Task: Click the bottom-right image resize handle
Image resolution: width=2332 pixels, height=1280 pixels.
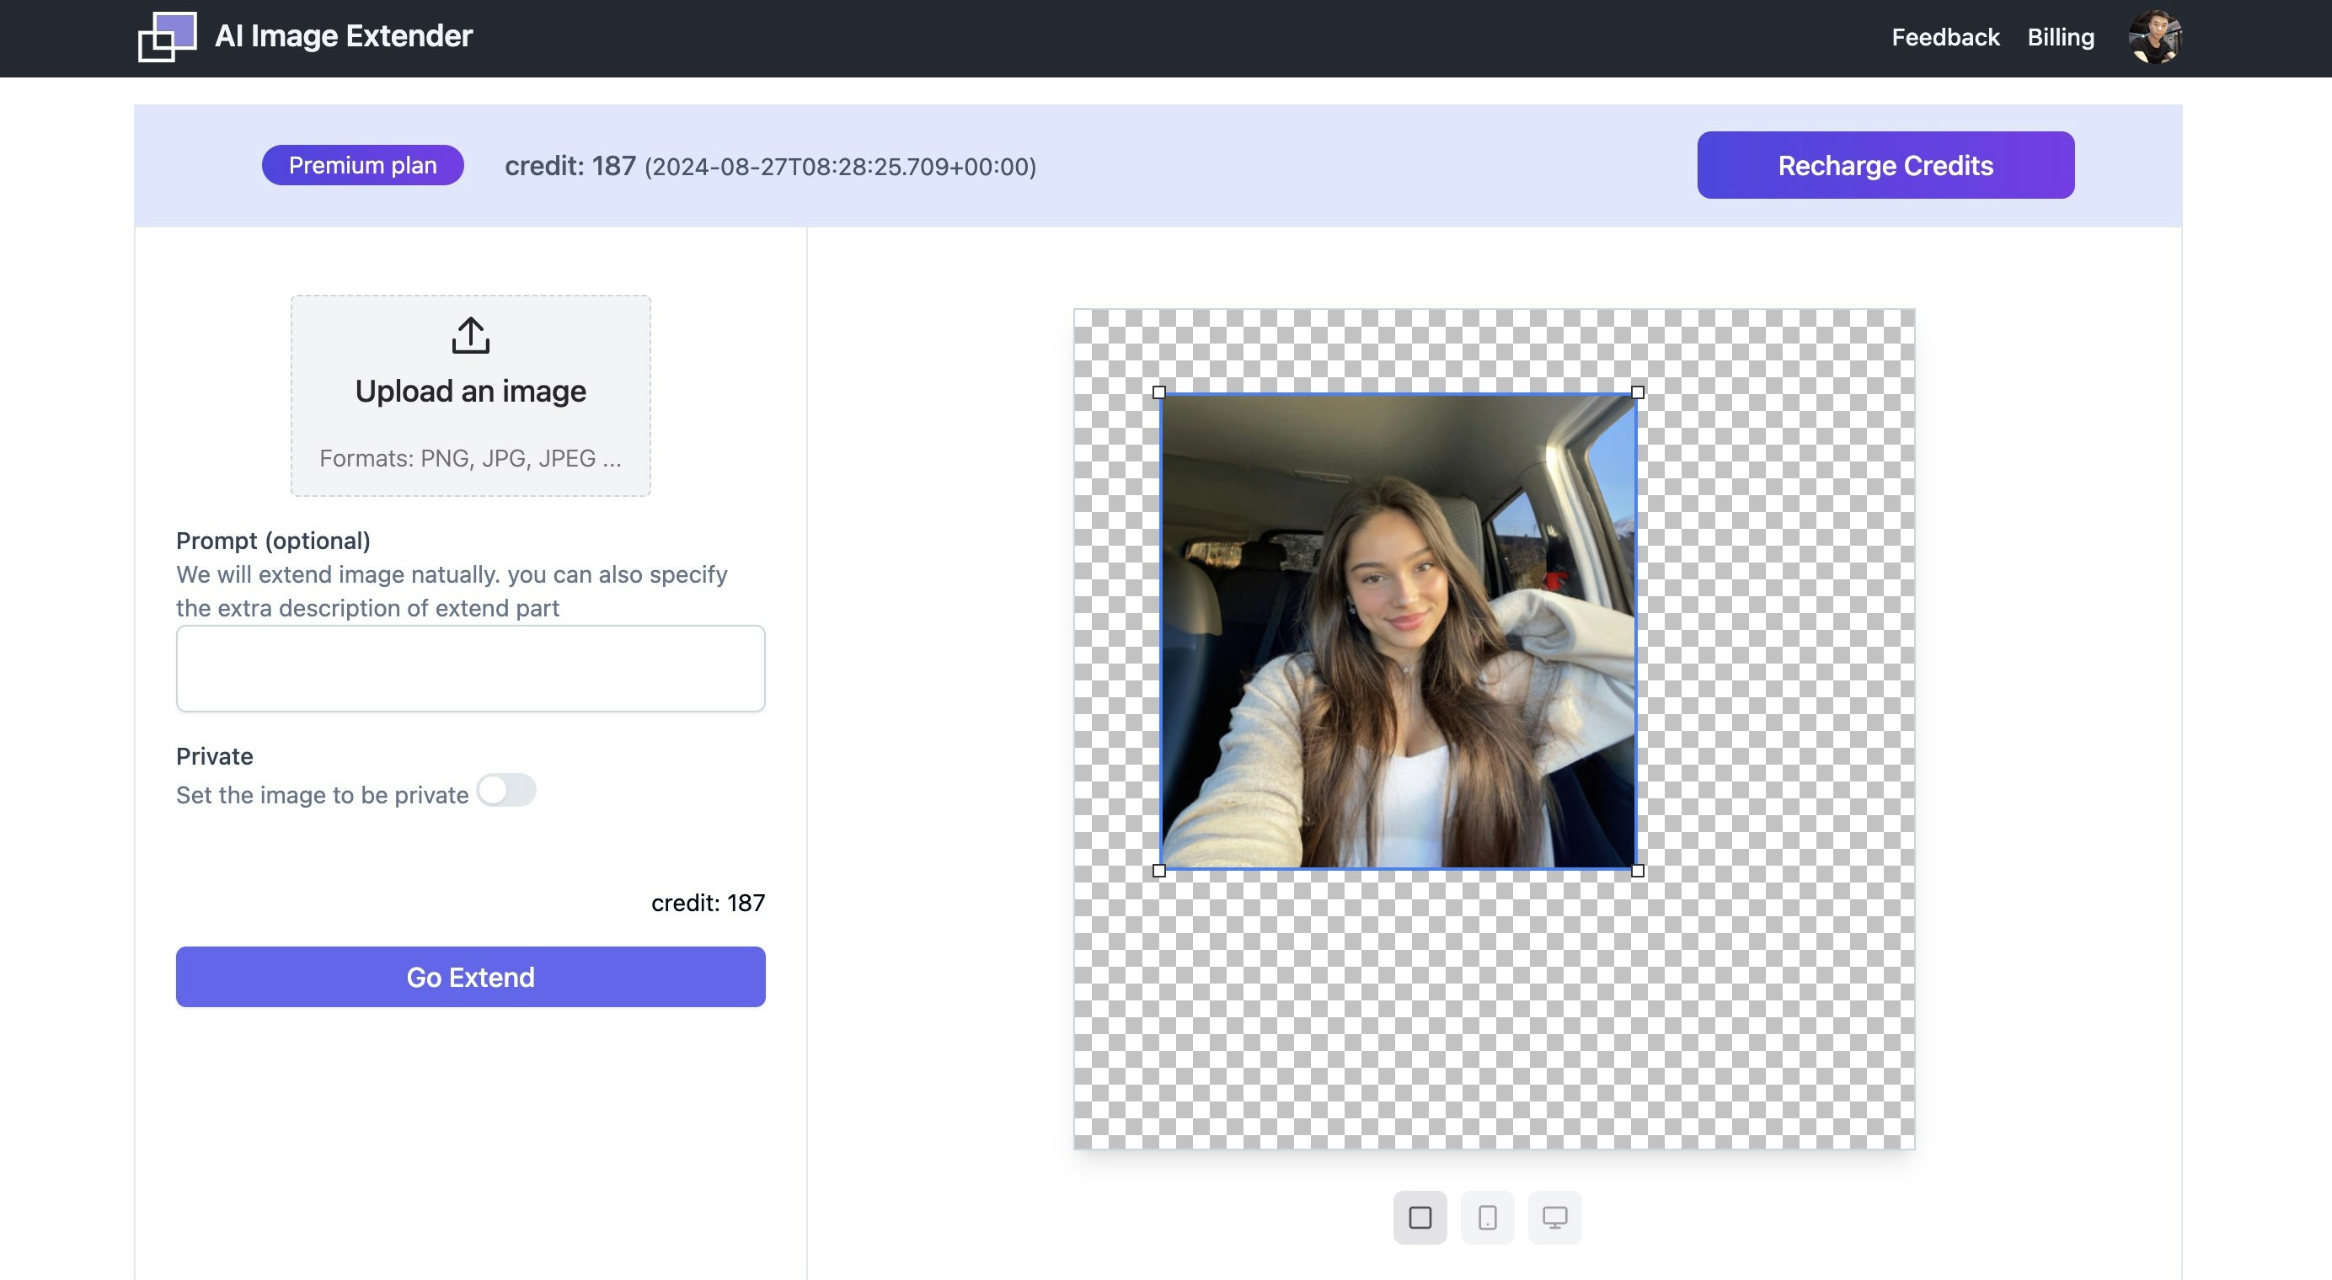Action: click(1637, 870)
